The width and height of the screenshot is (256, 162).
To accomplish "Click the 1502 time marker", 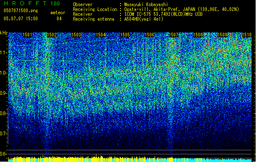I will click(x=52, y=35).
